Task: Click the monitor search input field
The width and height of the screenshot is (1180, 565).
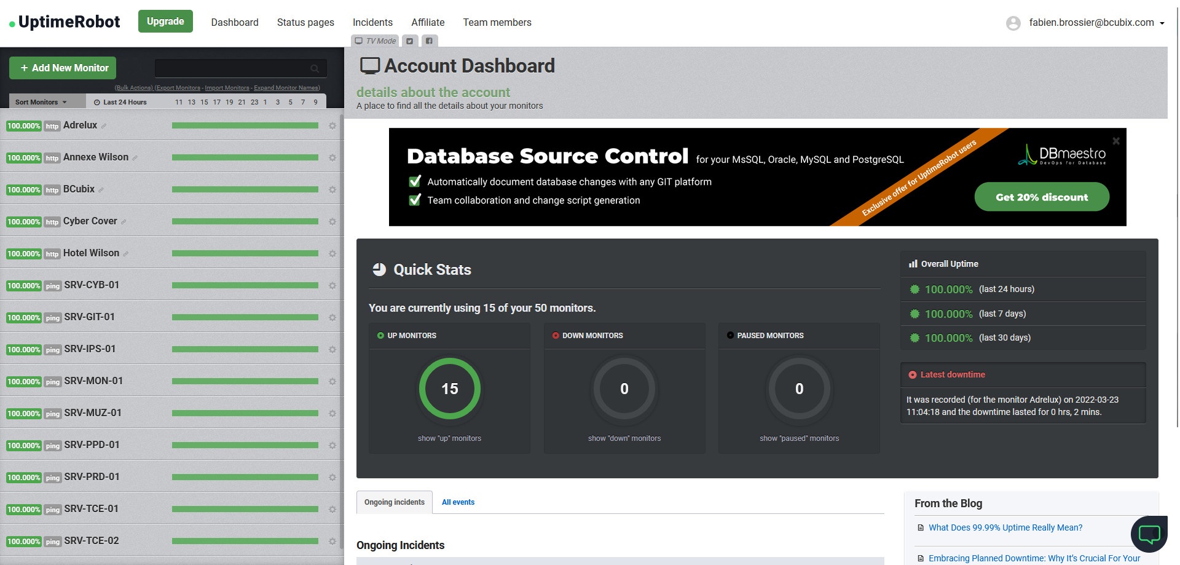Action: click(x=241, y=68)
